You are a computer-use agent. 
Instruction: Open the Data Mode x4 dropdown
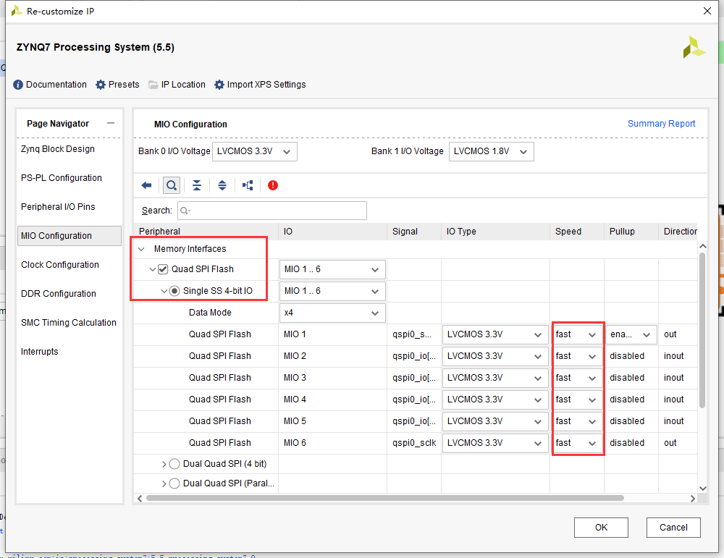coord(332,313)
